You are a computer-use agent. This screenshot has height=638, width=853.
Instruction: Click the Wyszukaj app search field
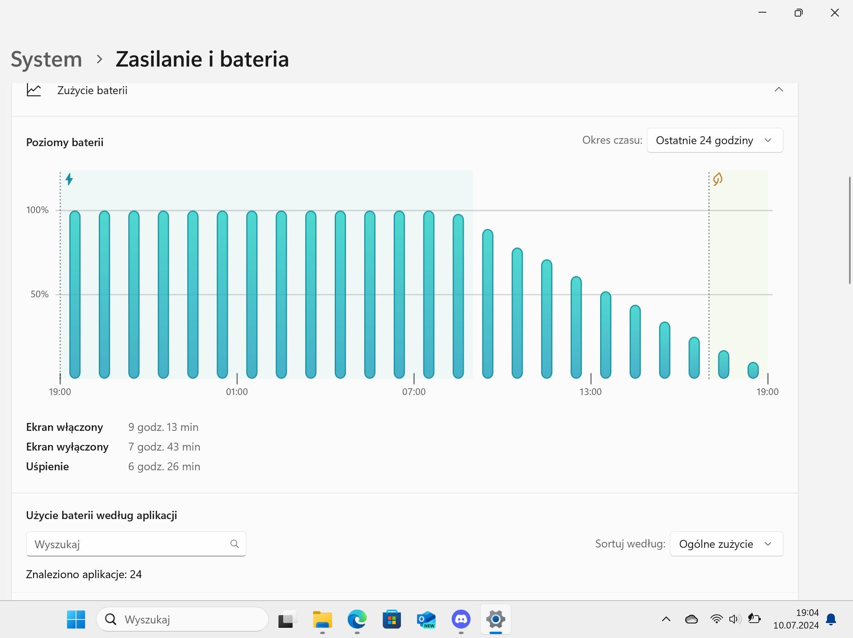[x=136, y=544]
